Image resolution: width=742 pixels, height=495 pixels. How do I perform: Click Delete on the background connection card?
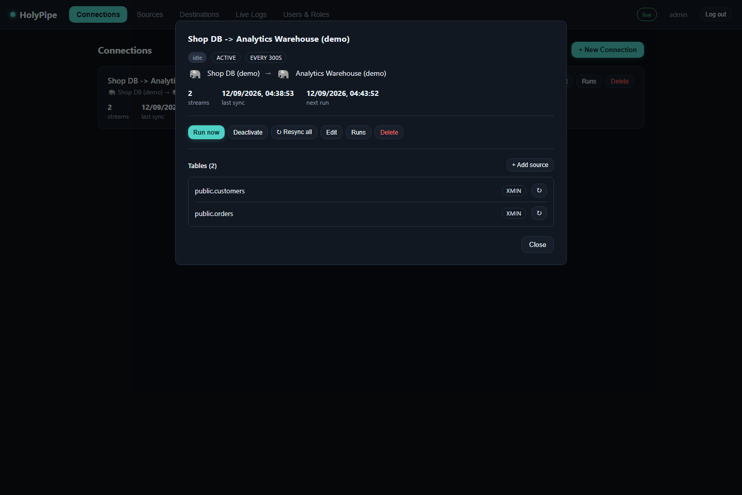coord(619,81)
